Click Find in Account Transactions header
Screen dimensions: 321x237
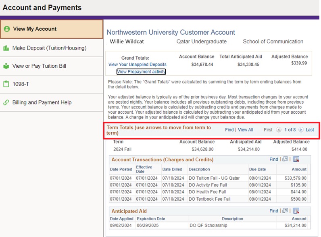274,159
